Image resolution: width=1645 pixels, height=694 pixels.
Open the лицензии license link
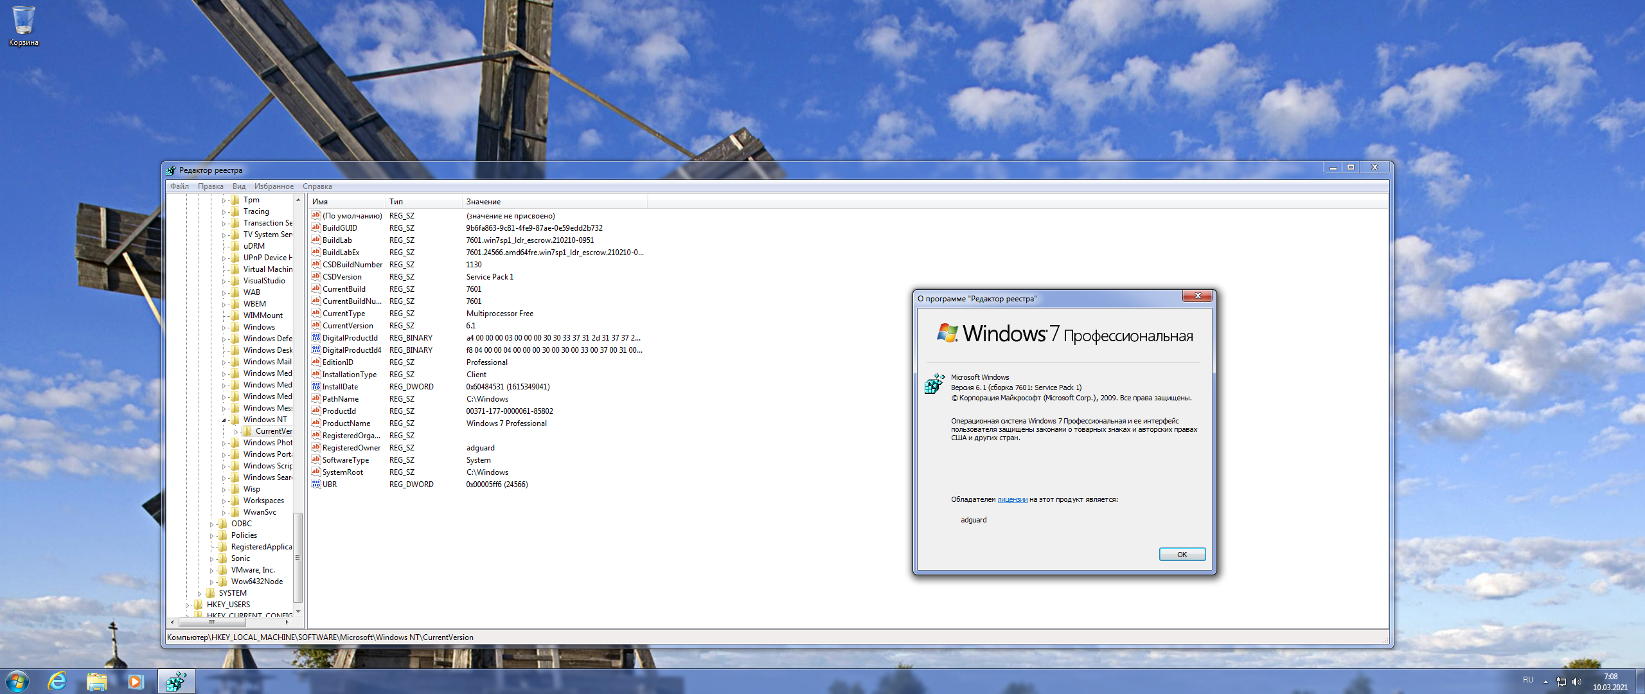1012,499
